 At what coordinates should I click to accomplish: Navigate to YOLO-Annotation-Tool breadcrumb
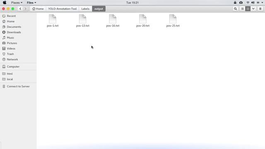(63, 9)
